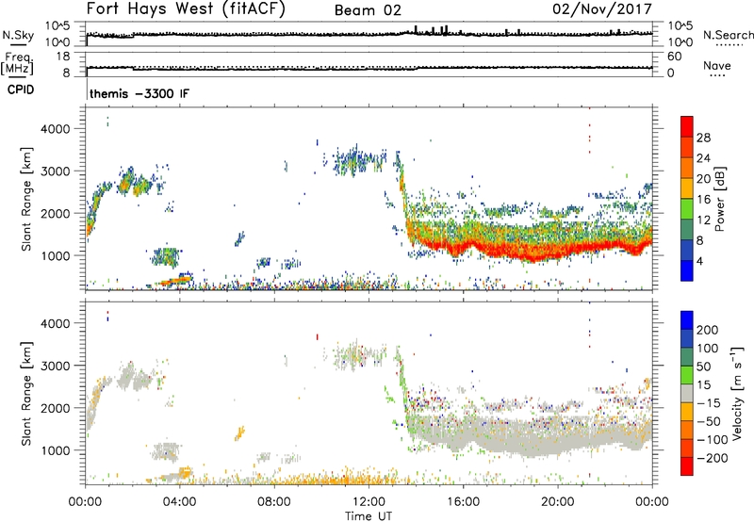Click the Slant Range label of power panel

tap(26, 199)
